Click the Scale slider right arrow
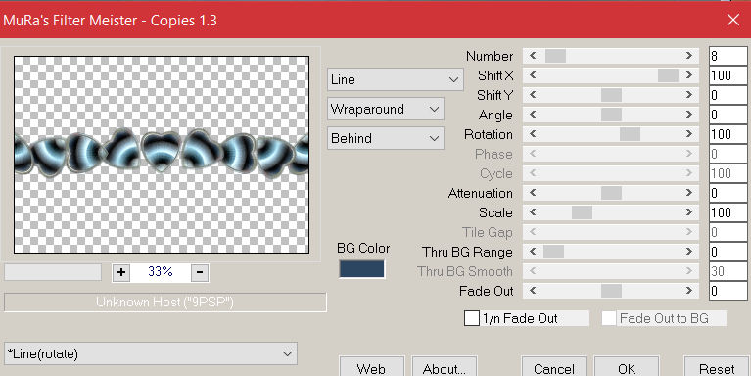 pyautogui.click(x=689, y=212)
